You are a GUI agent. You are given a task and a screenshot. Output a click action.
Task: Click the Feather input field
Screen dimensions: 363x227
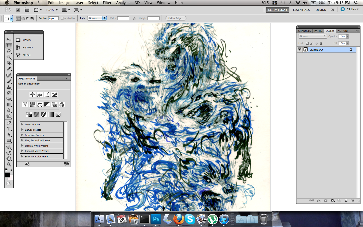pyautogui.click(x=53, y=18)
